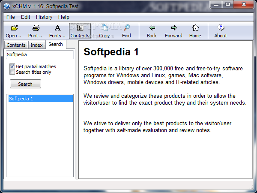Maximize the xCHM window
The height and width of the screenshot is (193, 257).
coord(228,4)
